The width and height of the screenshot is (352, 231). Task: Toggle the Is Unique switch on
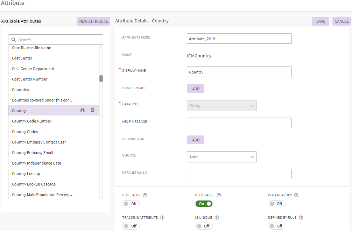point(204,226)
